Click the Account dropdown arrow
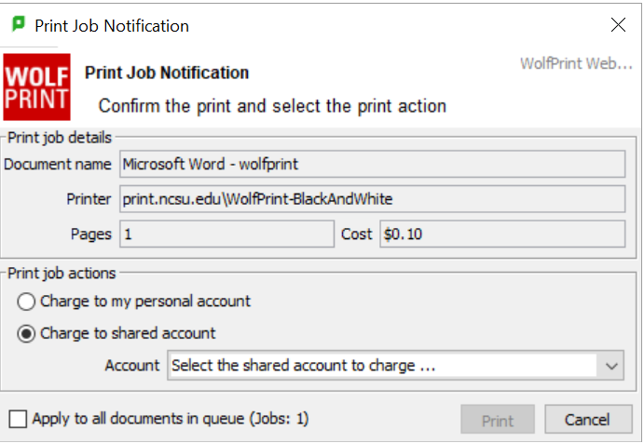The height and width of the screenshot is (443, 644). pyautogui.click(x=611, y=366)
